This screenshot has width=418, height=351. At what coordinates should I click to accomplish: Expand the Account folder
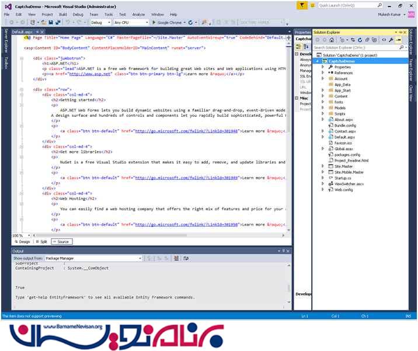point(323,79)
